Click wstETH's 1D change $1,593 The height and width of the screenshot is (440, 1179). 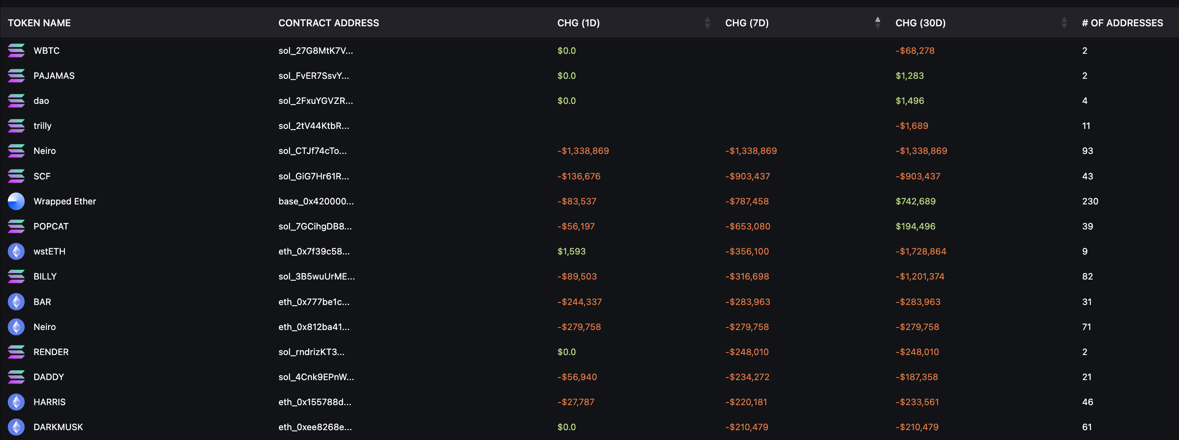(572, 252)
